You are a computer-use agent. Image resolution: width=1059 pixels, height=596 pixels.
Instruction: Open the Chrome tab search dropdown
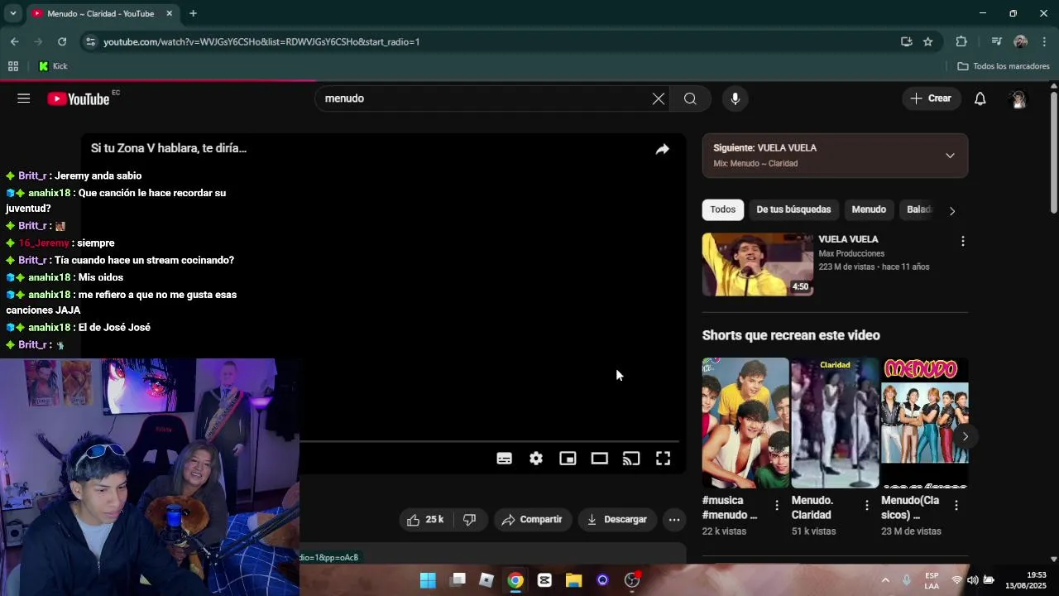coord(12,13)
